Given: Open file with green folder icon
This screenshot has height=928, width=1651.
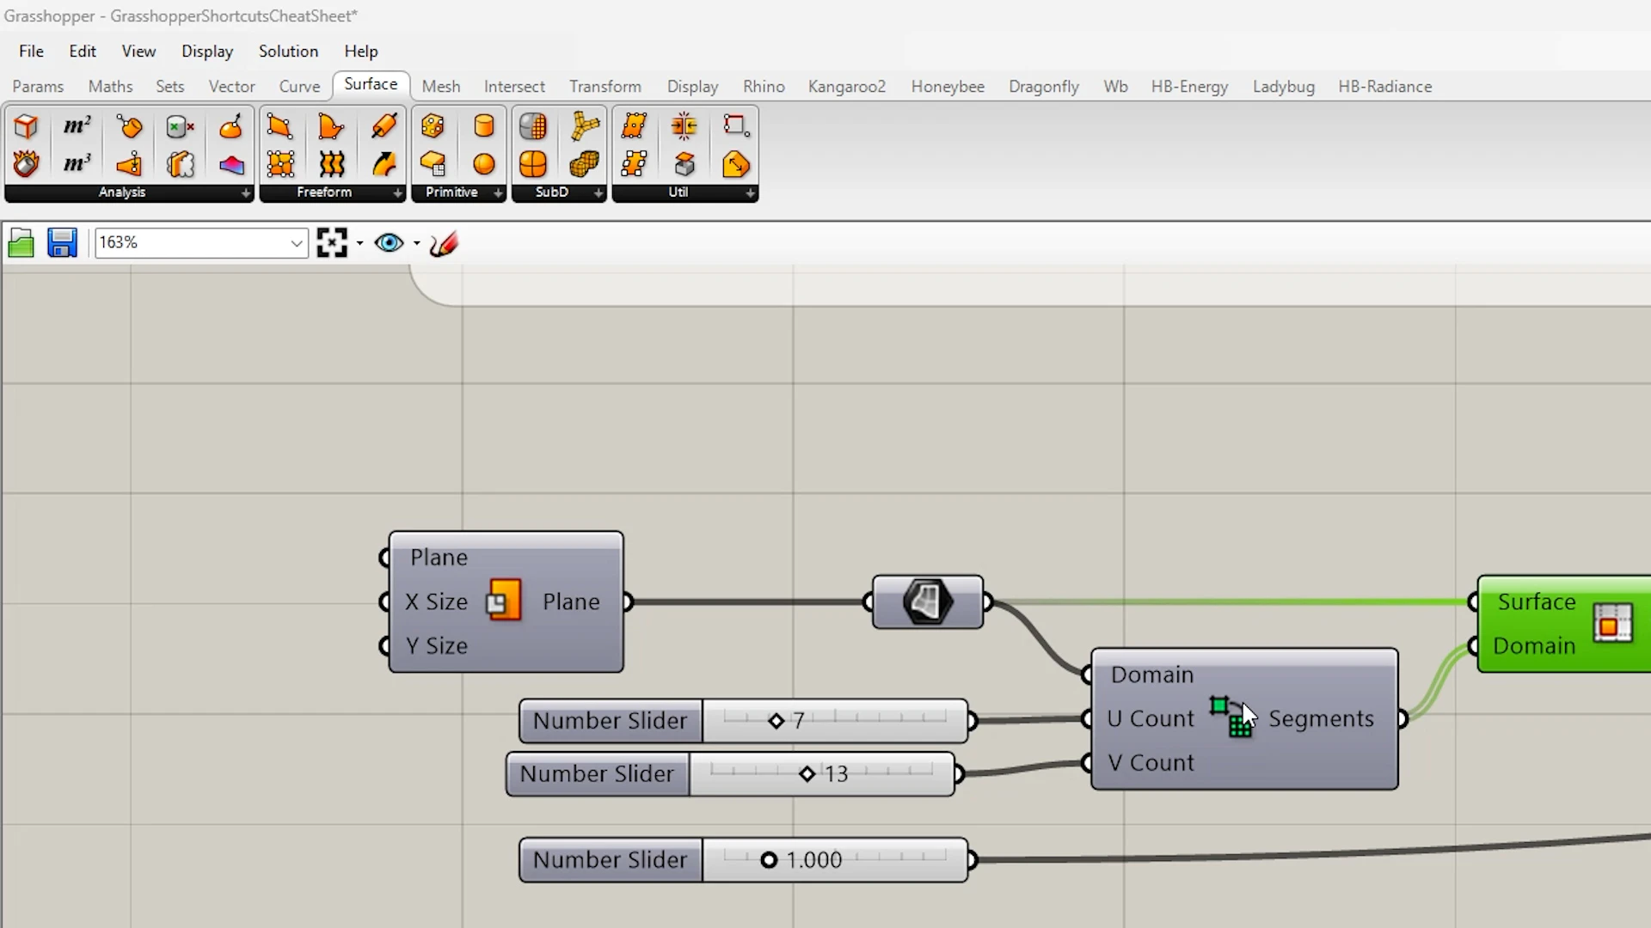Looking at the screenshot, I should 21,244.
